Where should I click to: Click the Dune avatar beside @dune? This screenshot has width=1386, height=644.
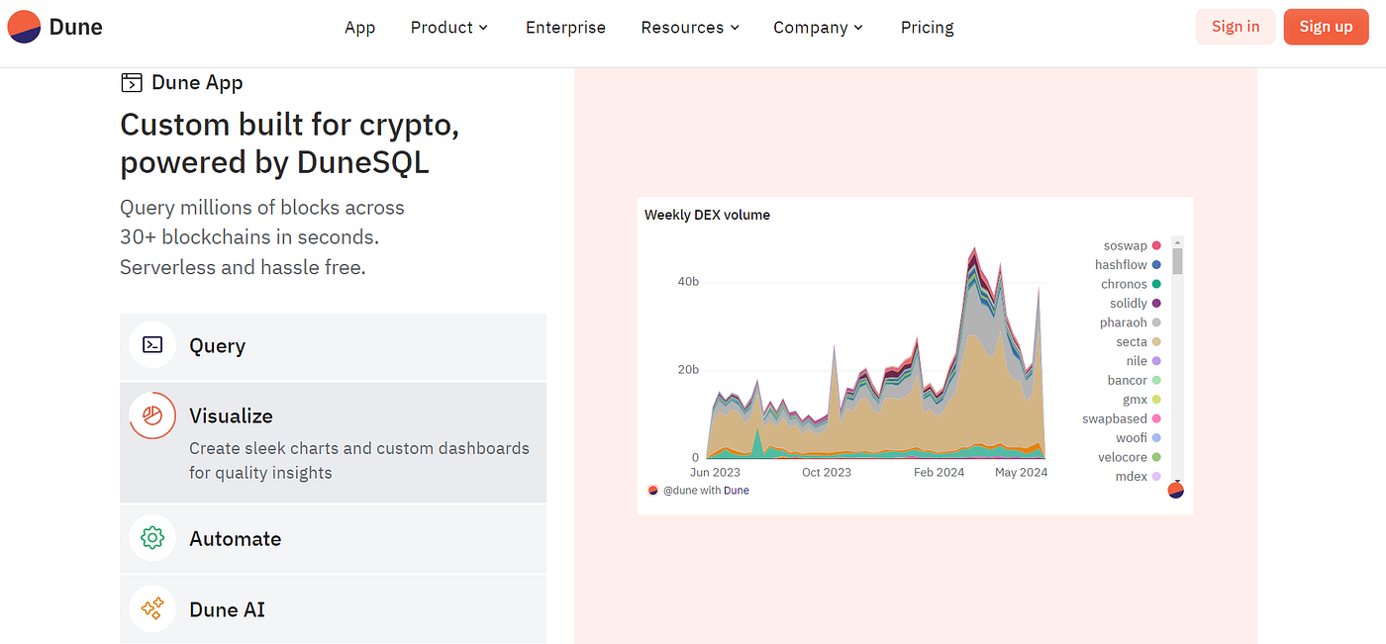pos(652,490)
